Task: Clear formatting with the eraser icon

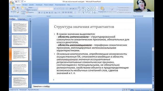Action: point(60,9)
